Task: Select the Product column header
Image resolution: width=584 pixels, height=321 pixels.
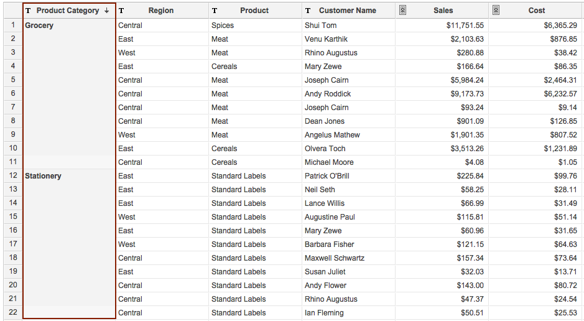Action: pyautogui.click(x=254, y=11)
